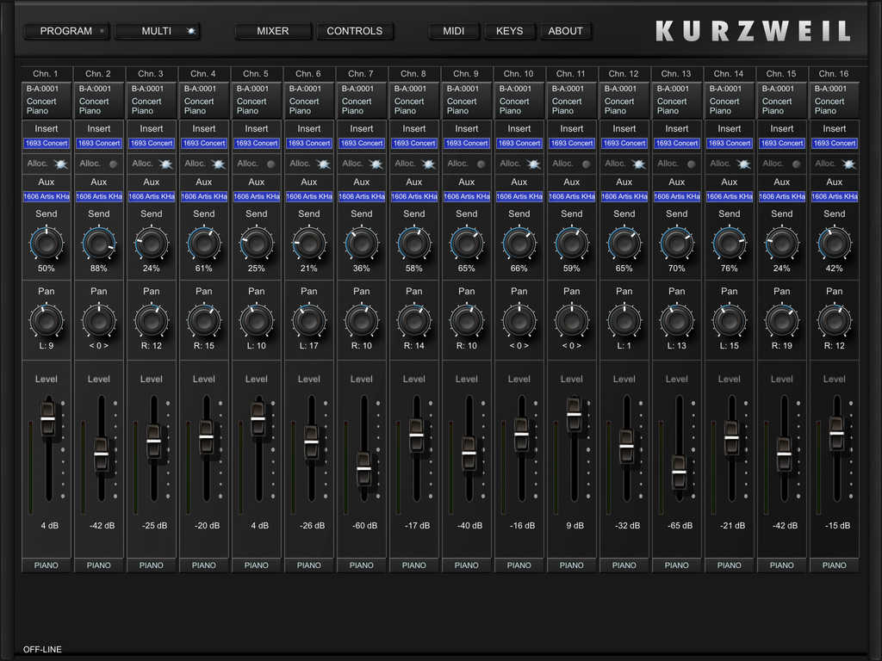Select channel 4 Concert Piano program box

[204, 100]
